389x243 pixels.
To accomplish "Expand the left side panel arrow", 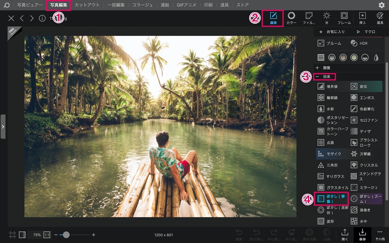I will (x=3, y=127).
